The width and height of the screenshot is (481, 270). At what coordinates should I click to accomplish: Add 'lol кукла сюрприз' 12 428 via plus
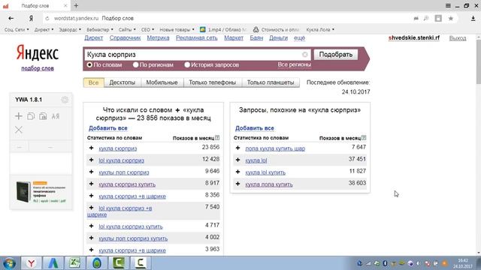(91, 160)
